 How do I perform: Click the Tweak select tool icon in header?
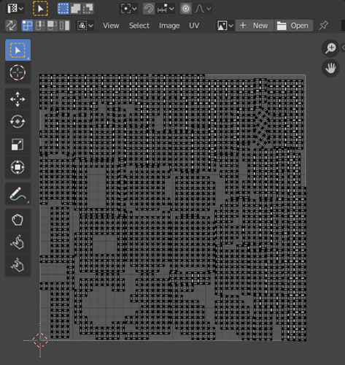[x=40, y=9]
